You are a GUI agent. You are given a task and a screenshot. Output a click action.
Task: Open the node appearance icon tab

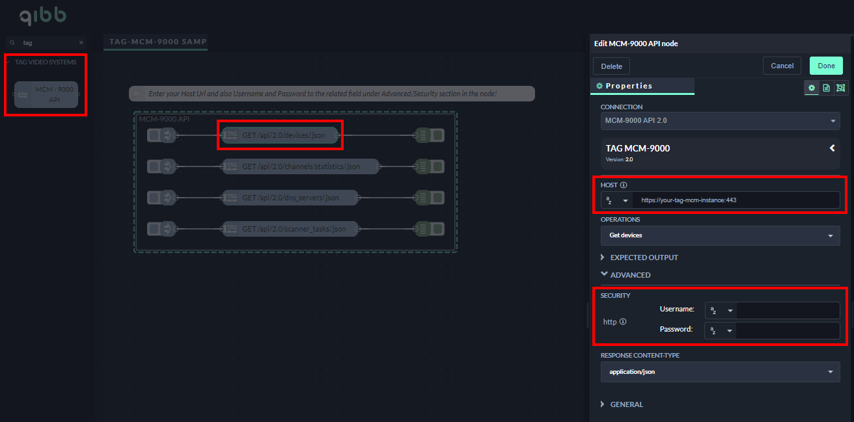(840, 88)
